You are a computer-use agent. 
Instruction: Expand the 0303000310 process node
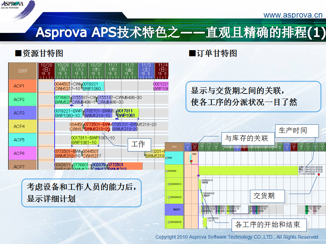[169, 184]
